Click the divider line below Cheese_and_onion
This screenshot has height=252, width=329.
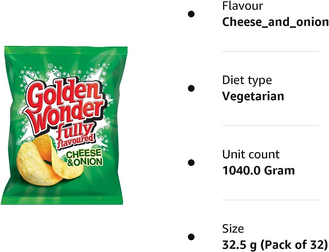click(x=271, y=51)
